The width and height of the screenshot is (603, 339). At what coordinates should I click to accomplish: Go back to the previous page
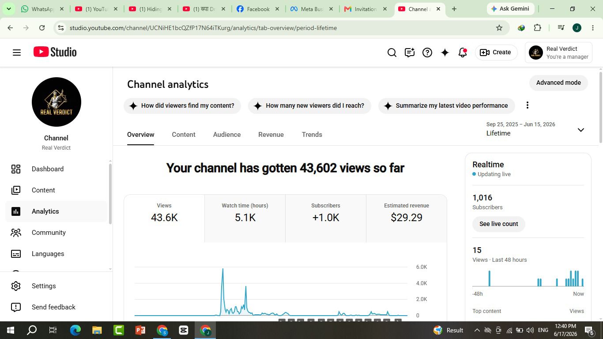[10, 28]
